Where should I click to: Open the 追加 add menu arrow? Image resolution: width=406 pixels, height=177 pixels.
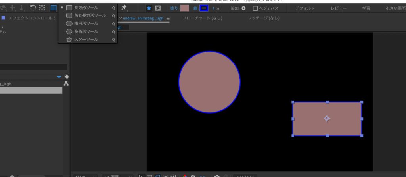243,8
